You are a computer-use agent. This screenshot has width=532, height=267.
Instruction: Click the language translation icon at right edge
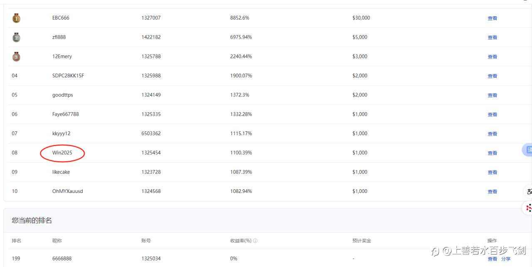529,191
